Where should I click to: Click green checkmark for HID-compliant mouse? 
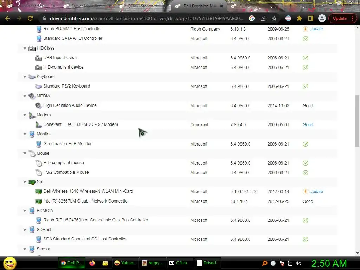point(306,163)
